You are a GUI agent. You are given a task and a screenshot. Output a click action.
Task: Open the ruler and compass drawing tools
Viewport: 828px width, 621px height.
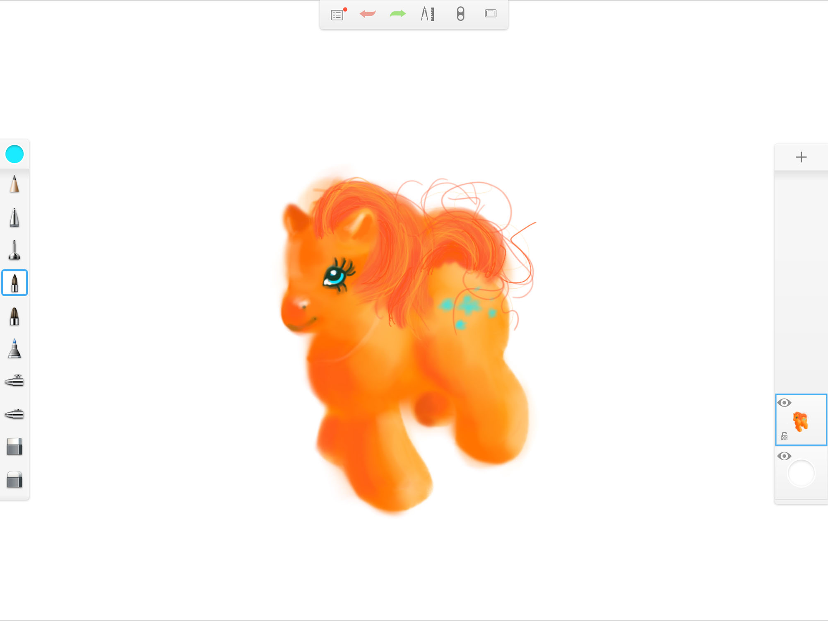pyautogui.click(x=428, y=14)
